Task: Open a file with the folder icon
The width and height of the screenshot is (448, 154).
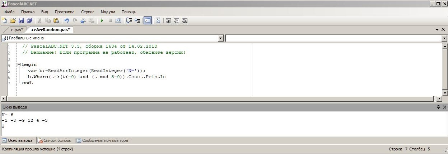Action: [13, 20]
